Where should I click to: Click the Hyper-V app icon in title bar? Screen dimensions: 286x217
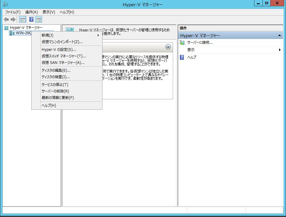point(5,4)
